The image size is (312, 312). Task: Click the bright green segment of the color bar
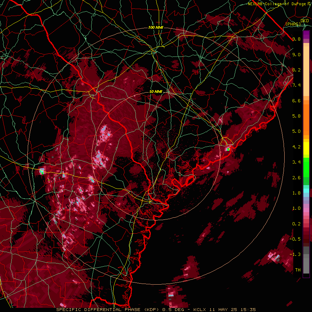pyautogui.click(x=306, y=167)
